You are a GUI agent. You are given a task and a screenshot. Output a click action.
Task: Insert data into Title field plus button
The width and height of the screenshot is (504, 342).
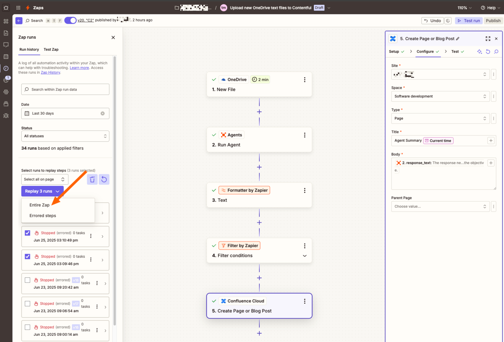pyautogui.click(x=491, y=141)
